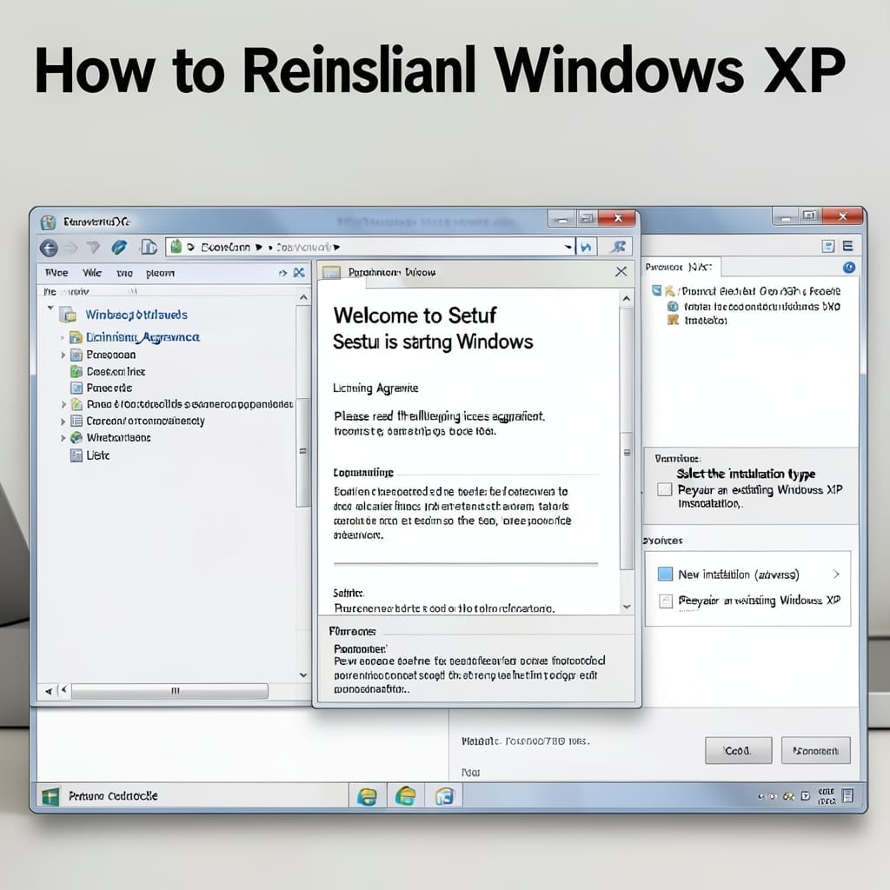The image size is (890, 890).
Task: Click the list-view icon in right window toolbar
Action: (847, 246)
